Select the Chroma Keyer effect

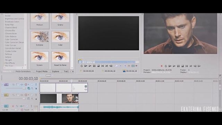coord(11,34)
